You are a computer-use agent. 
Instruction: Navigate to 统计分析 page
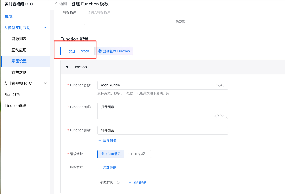pos(13,94)
